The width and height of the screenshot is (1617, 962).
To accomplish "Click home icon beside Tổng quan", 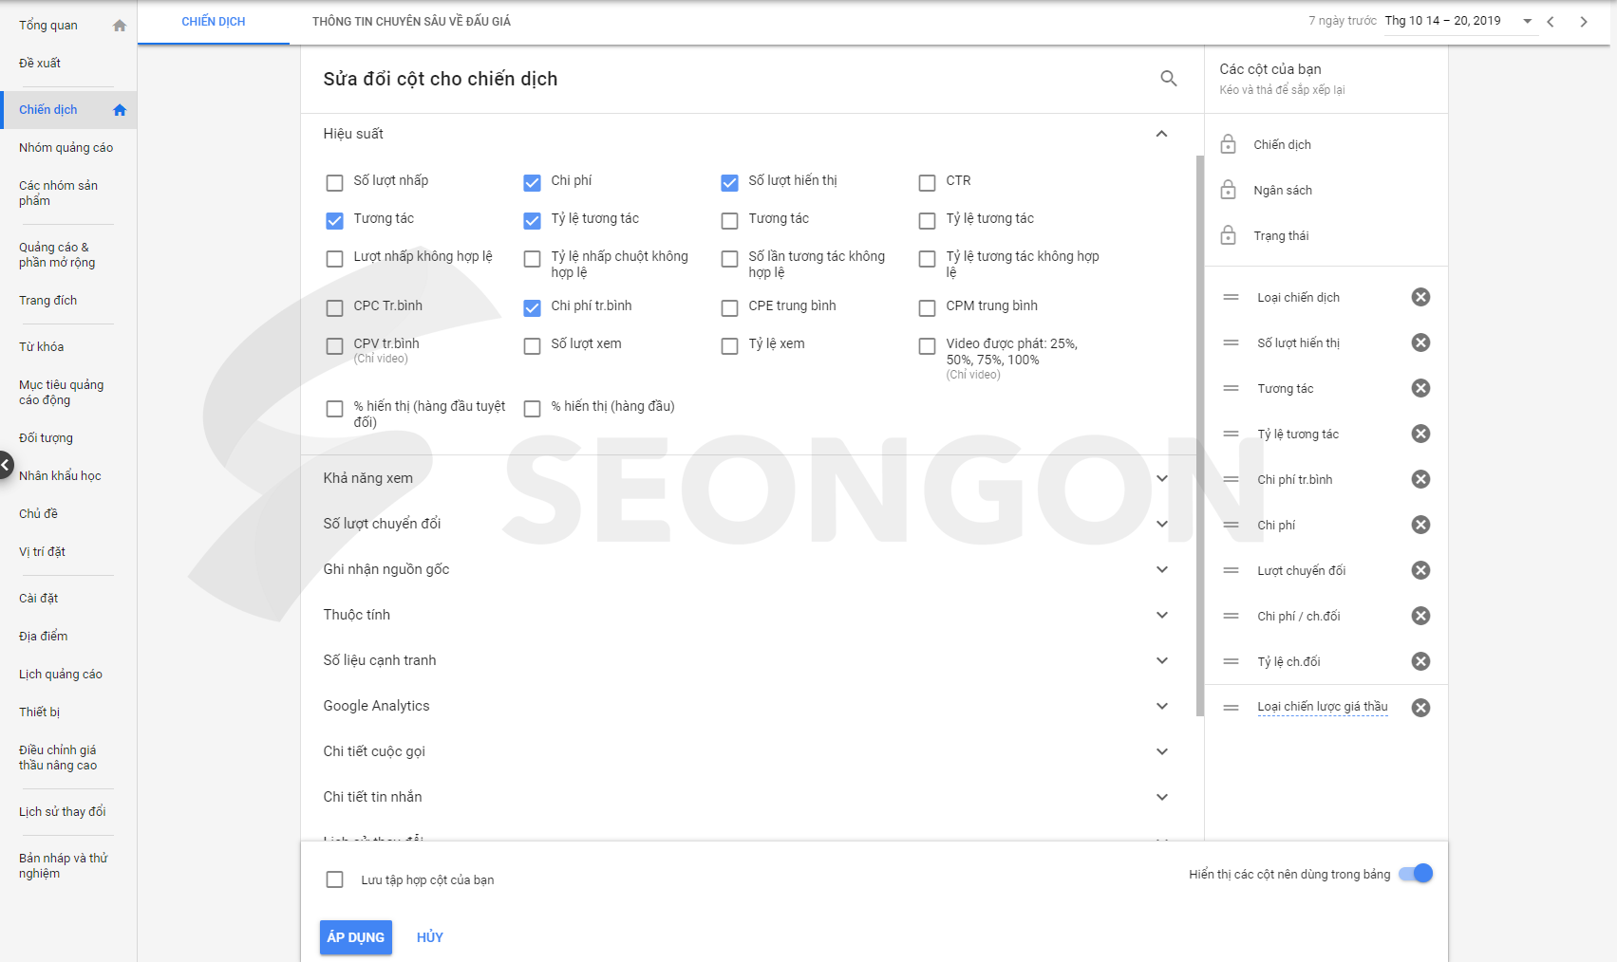I will pyautogui.click(x=120, y=26).
